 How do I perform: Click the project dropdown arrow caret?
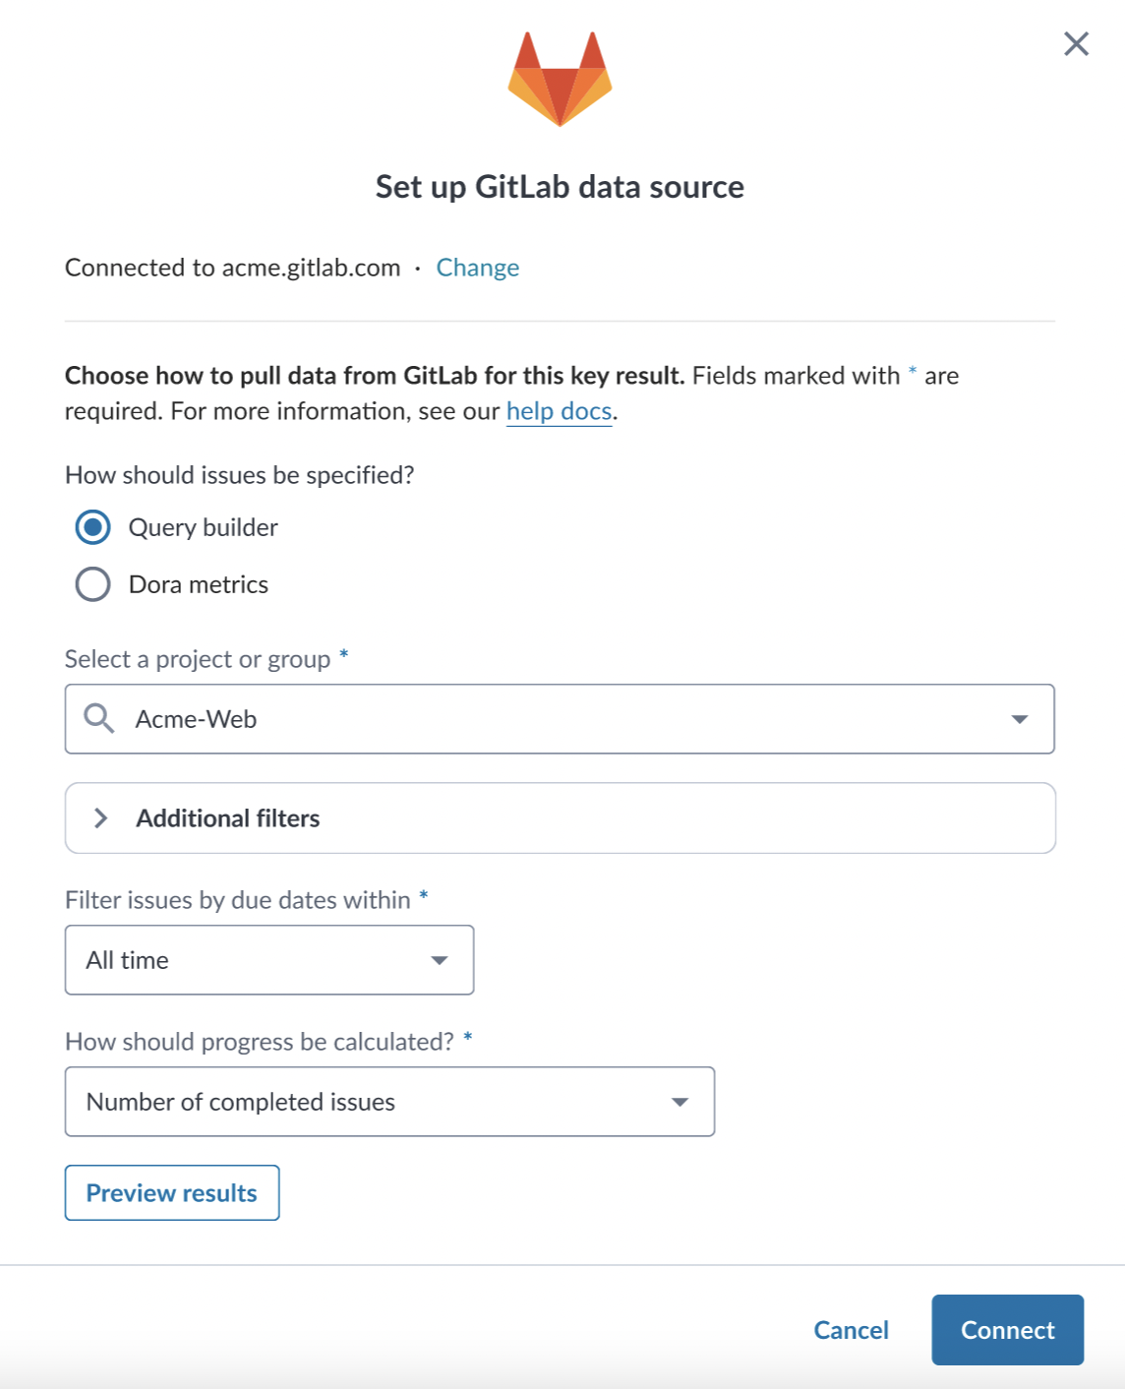(x=1020, y=719)
